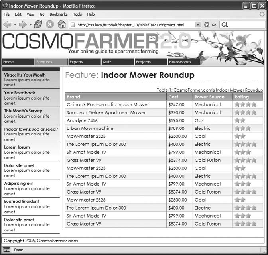Open Virgo: It's Your Month story

tap(25, 75)
